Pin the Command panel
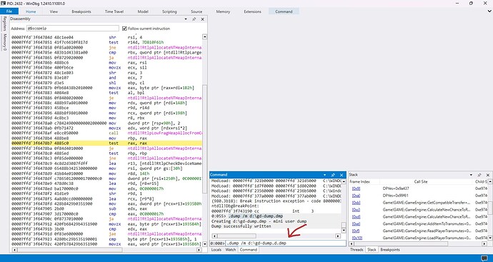 pyautogui.click(x=333, y=175)
